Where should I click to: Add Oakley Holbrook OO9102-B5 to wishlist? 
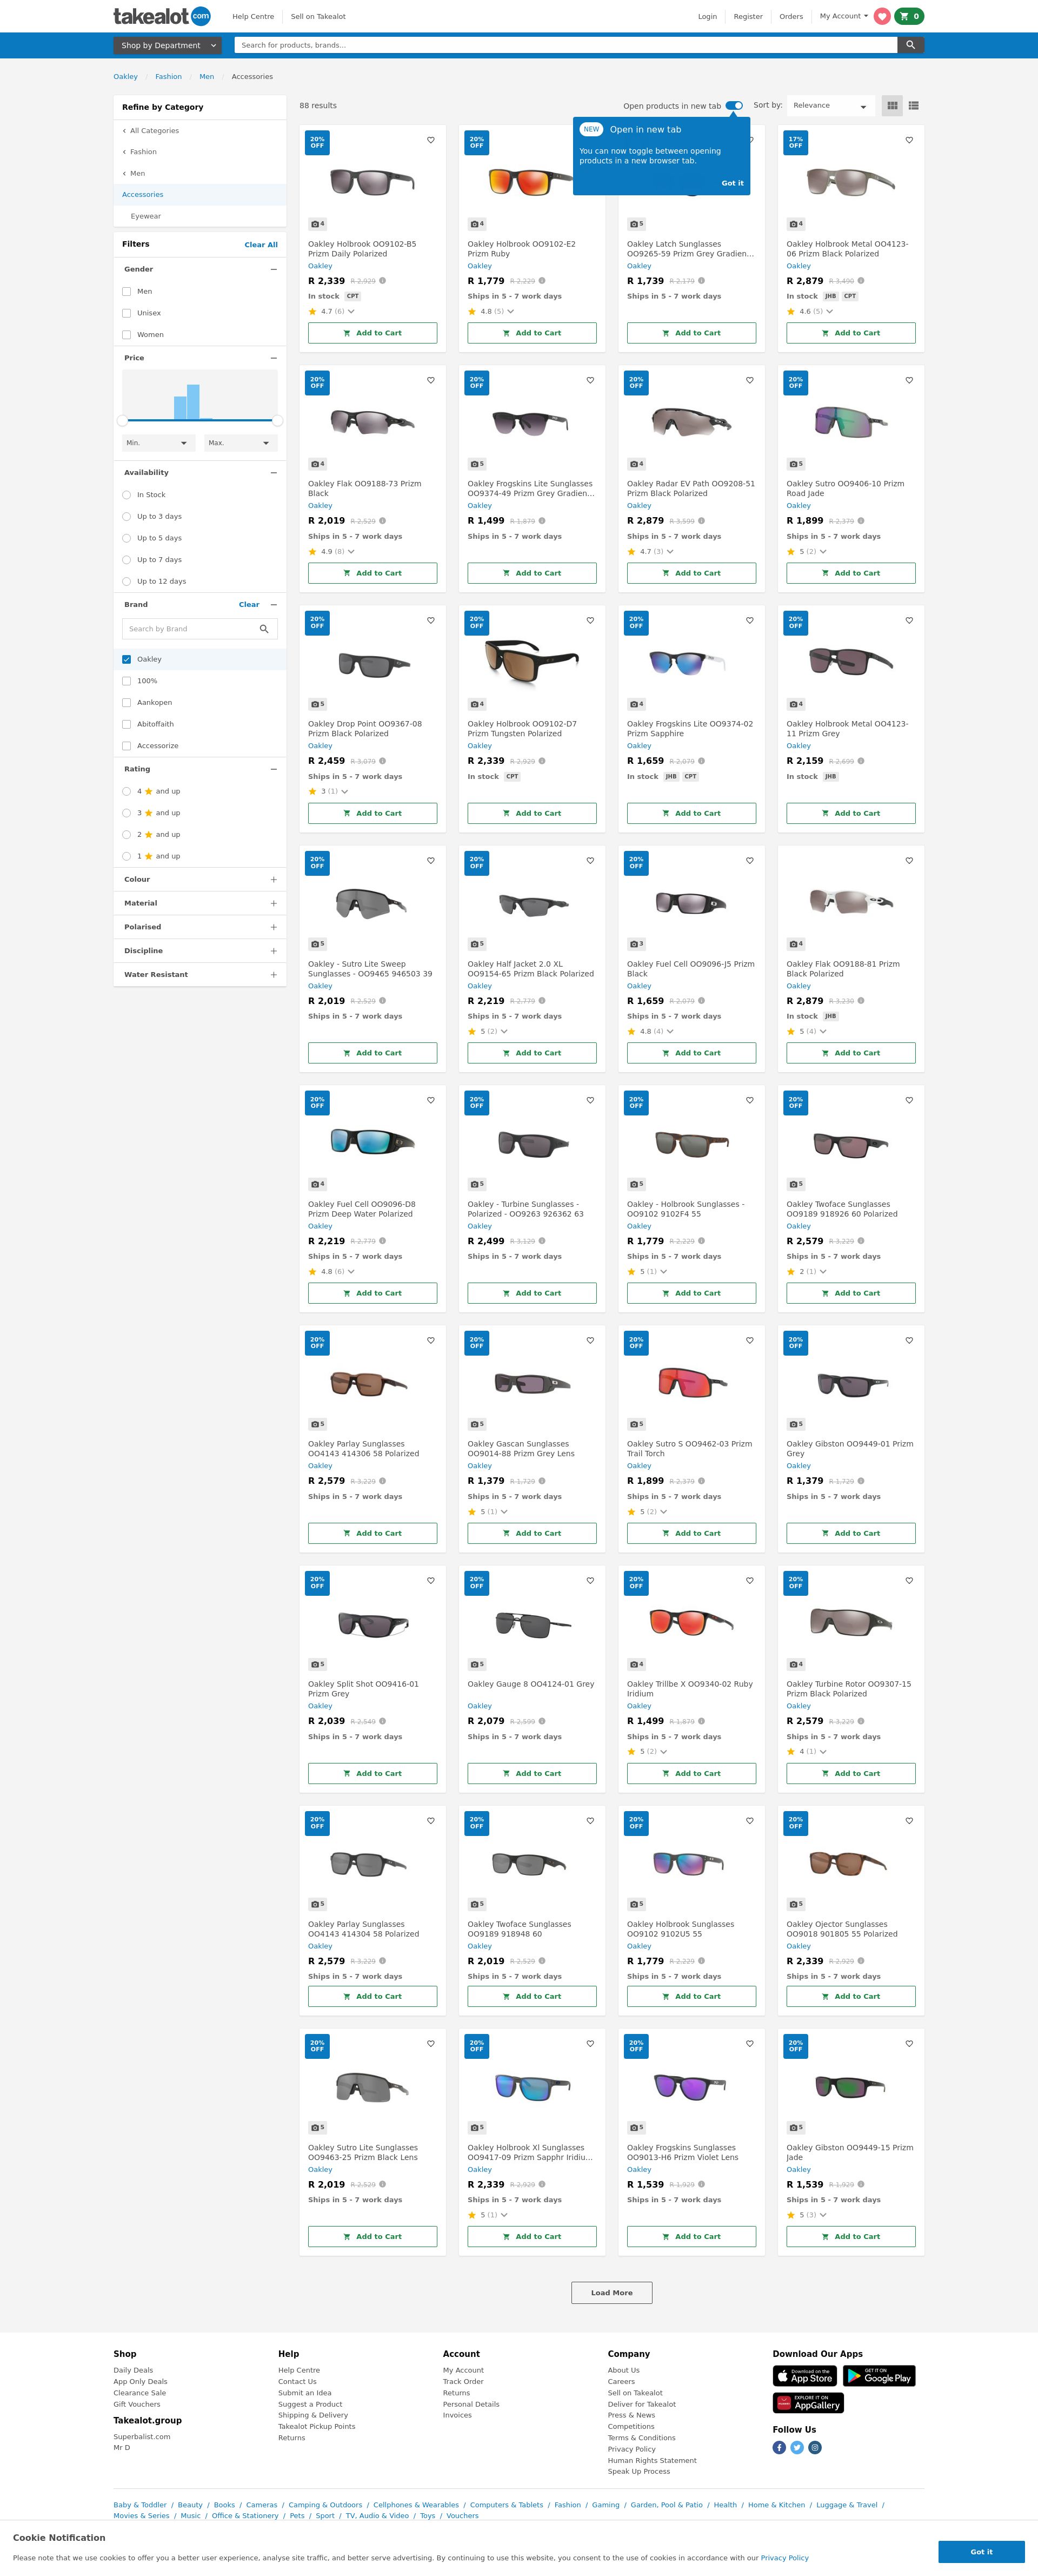coord(430,140)
